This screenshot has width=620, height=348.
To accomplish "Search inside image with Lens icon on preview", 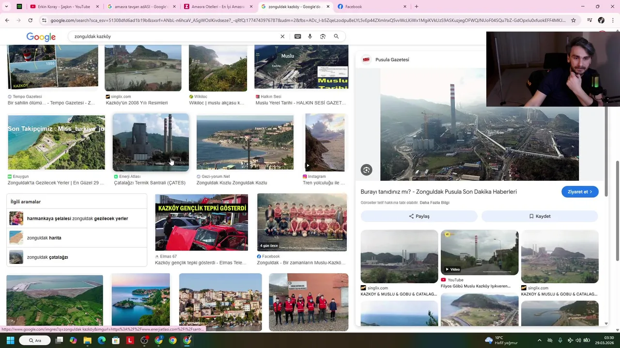I will click(x=366, y=170).
